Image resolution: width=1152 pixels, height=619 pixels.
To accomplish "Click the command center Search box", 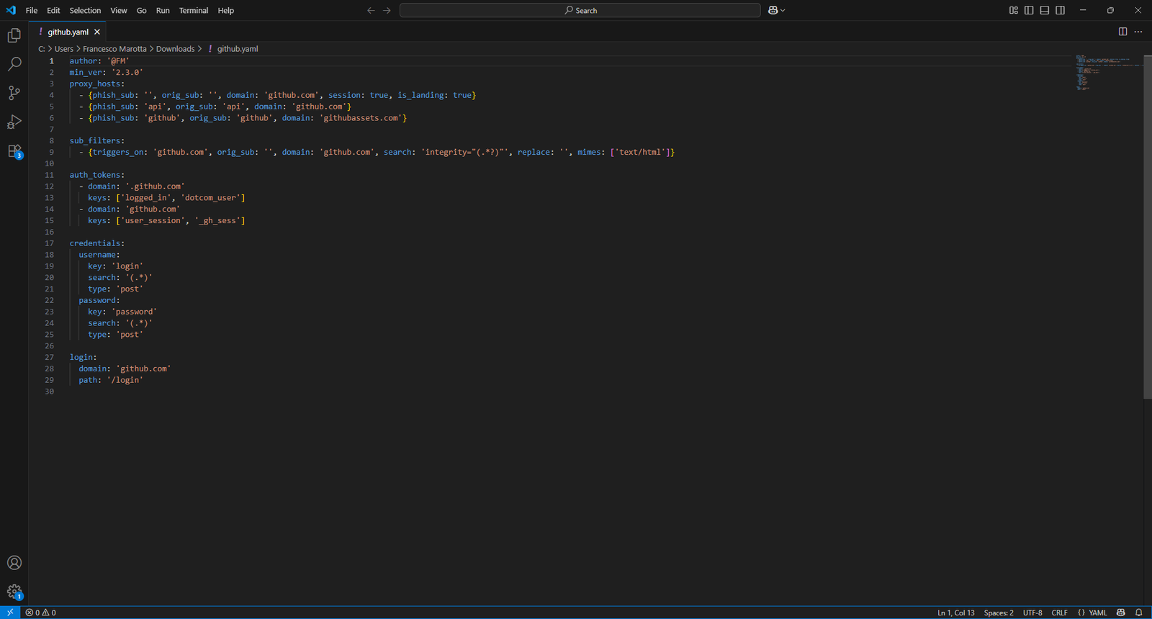I will [x=580, y=10].
